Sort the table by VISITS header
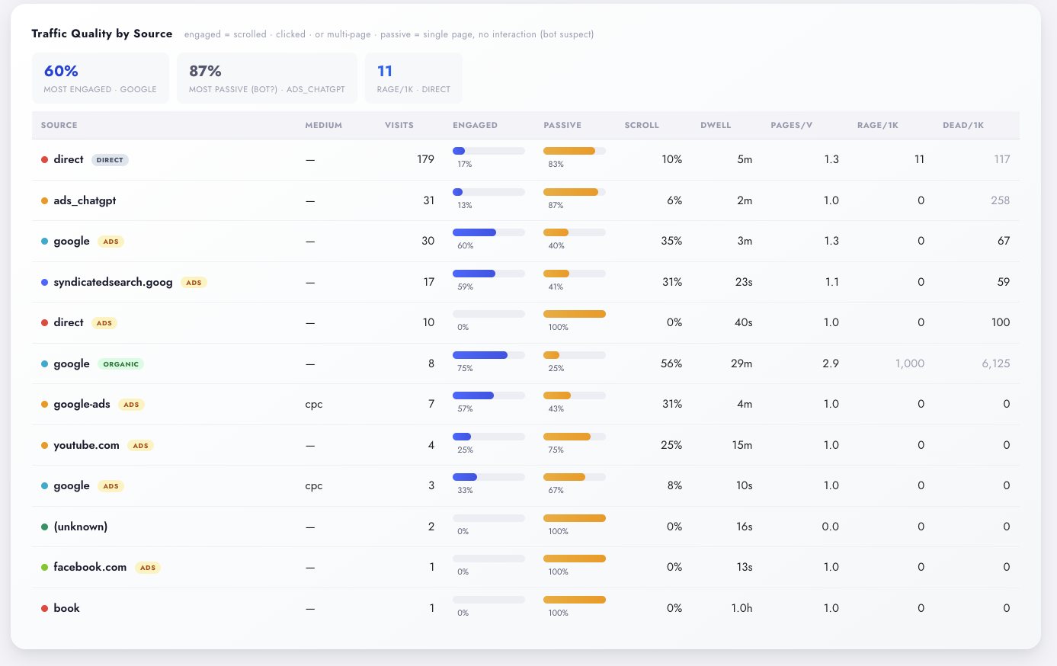Viewport: 1057px width, 666px height. (399, 125)
